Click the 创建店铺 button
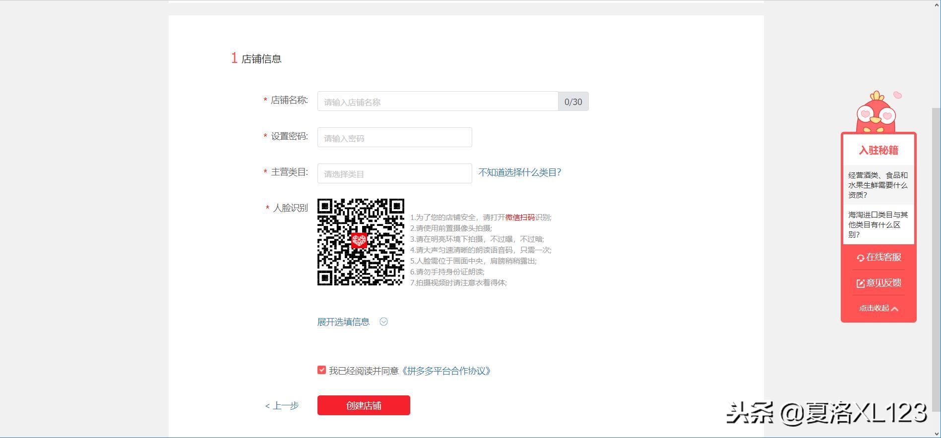Screen dimensions: 941x438 [364, 405]
